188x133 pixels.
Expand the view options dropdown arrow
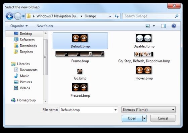tap(154, 26)
